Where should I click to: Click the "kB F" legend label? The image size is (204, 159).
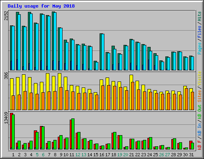point(200,145)
